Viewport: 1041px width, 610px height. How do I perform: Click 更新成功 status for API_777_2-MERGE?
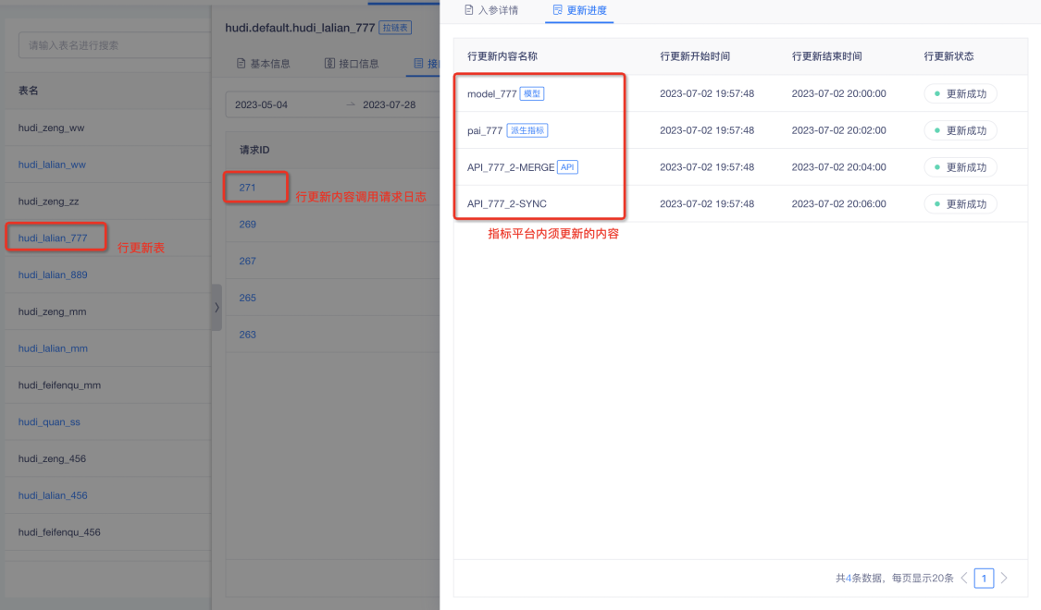click(960, 168)
